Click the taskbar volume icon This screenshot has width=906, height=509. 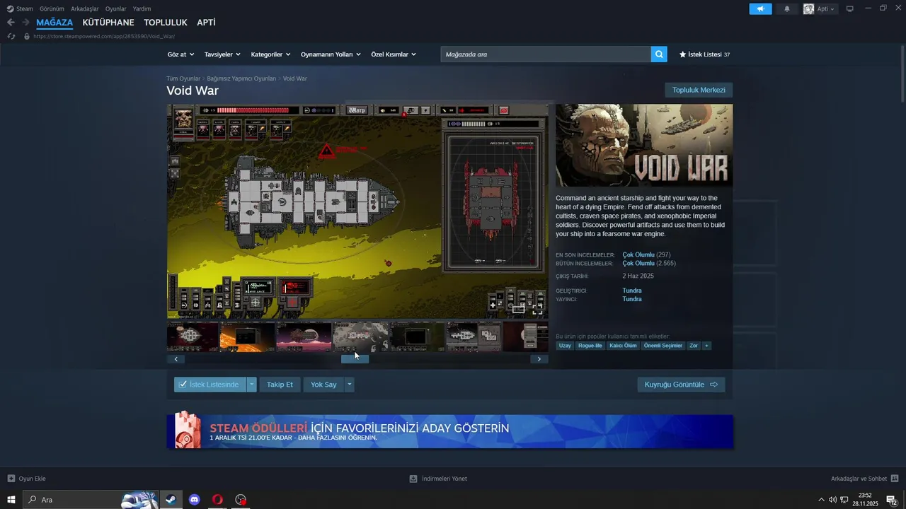pyautogui.click(x=832, y=500)
